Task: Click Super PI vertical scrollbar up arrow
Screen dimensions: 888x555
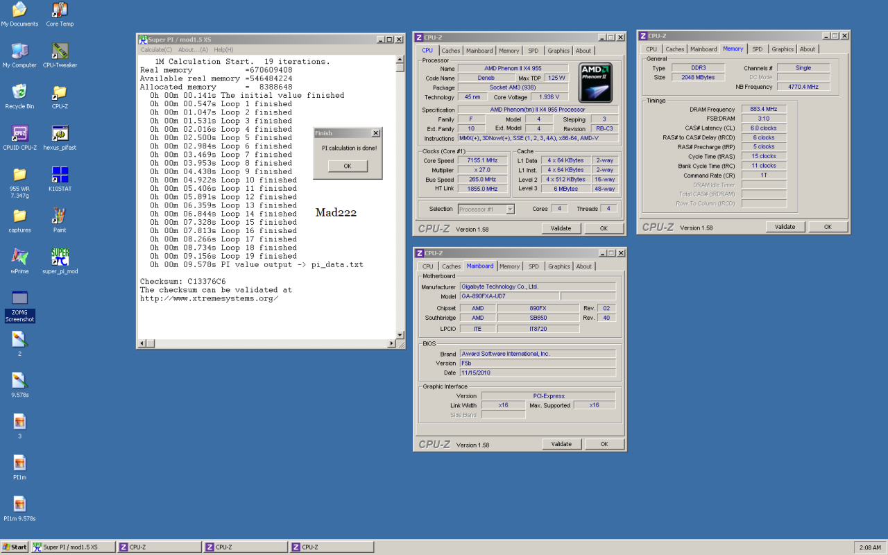Action: click(x=400, y=60)
